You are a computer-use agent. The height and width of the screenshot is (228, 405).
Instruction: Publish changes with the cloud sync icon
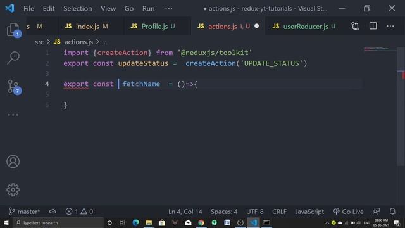coord(53,212)
